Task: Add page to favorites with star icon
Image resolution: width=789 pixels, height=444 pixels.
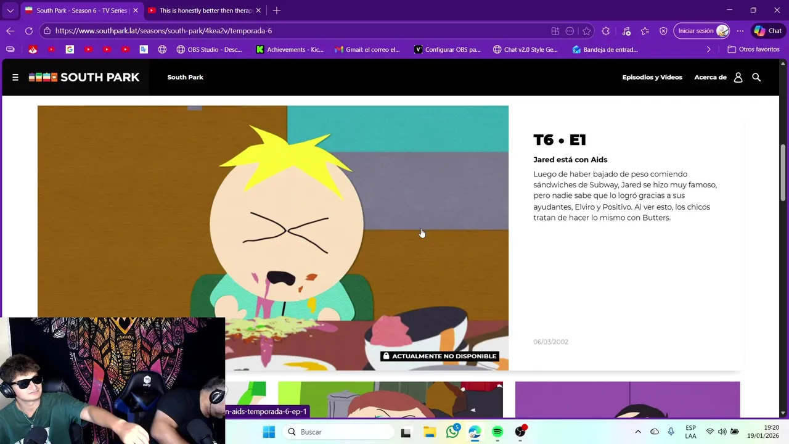Action: [x=587, y=31]
